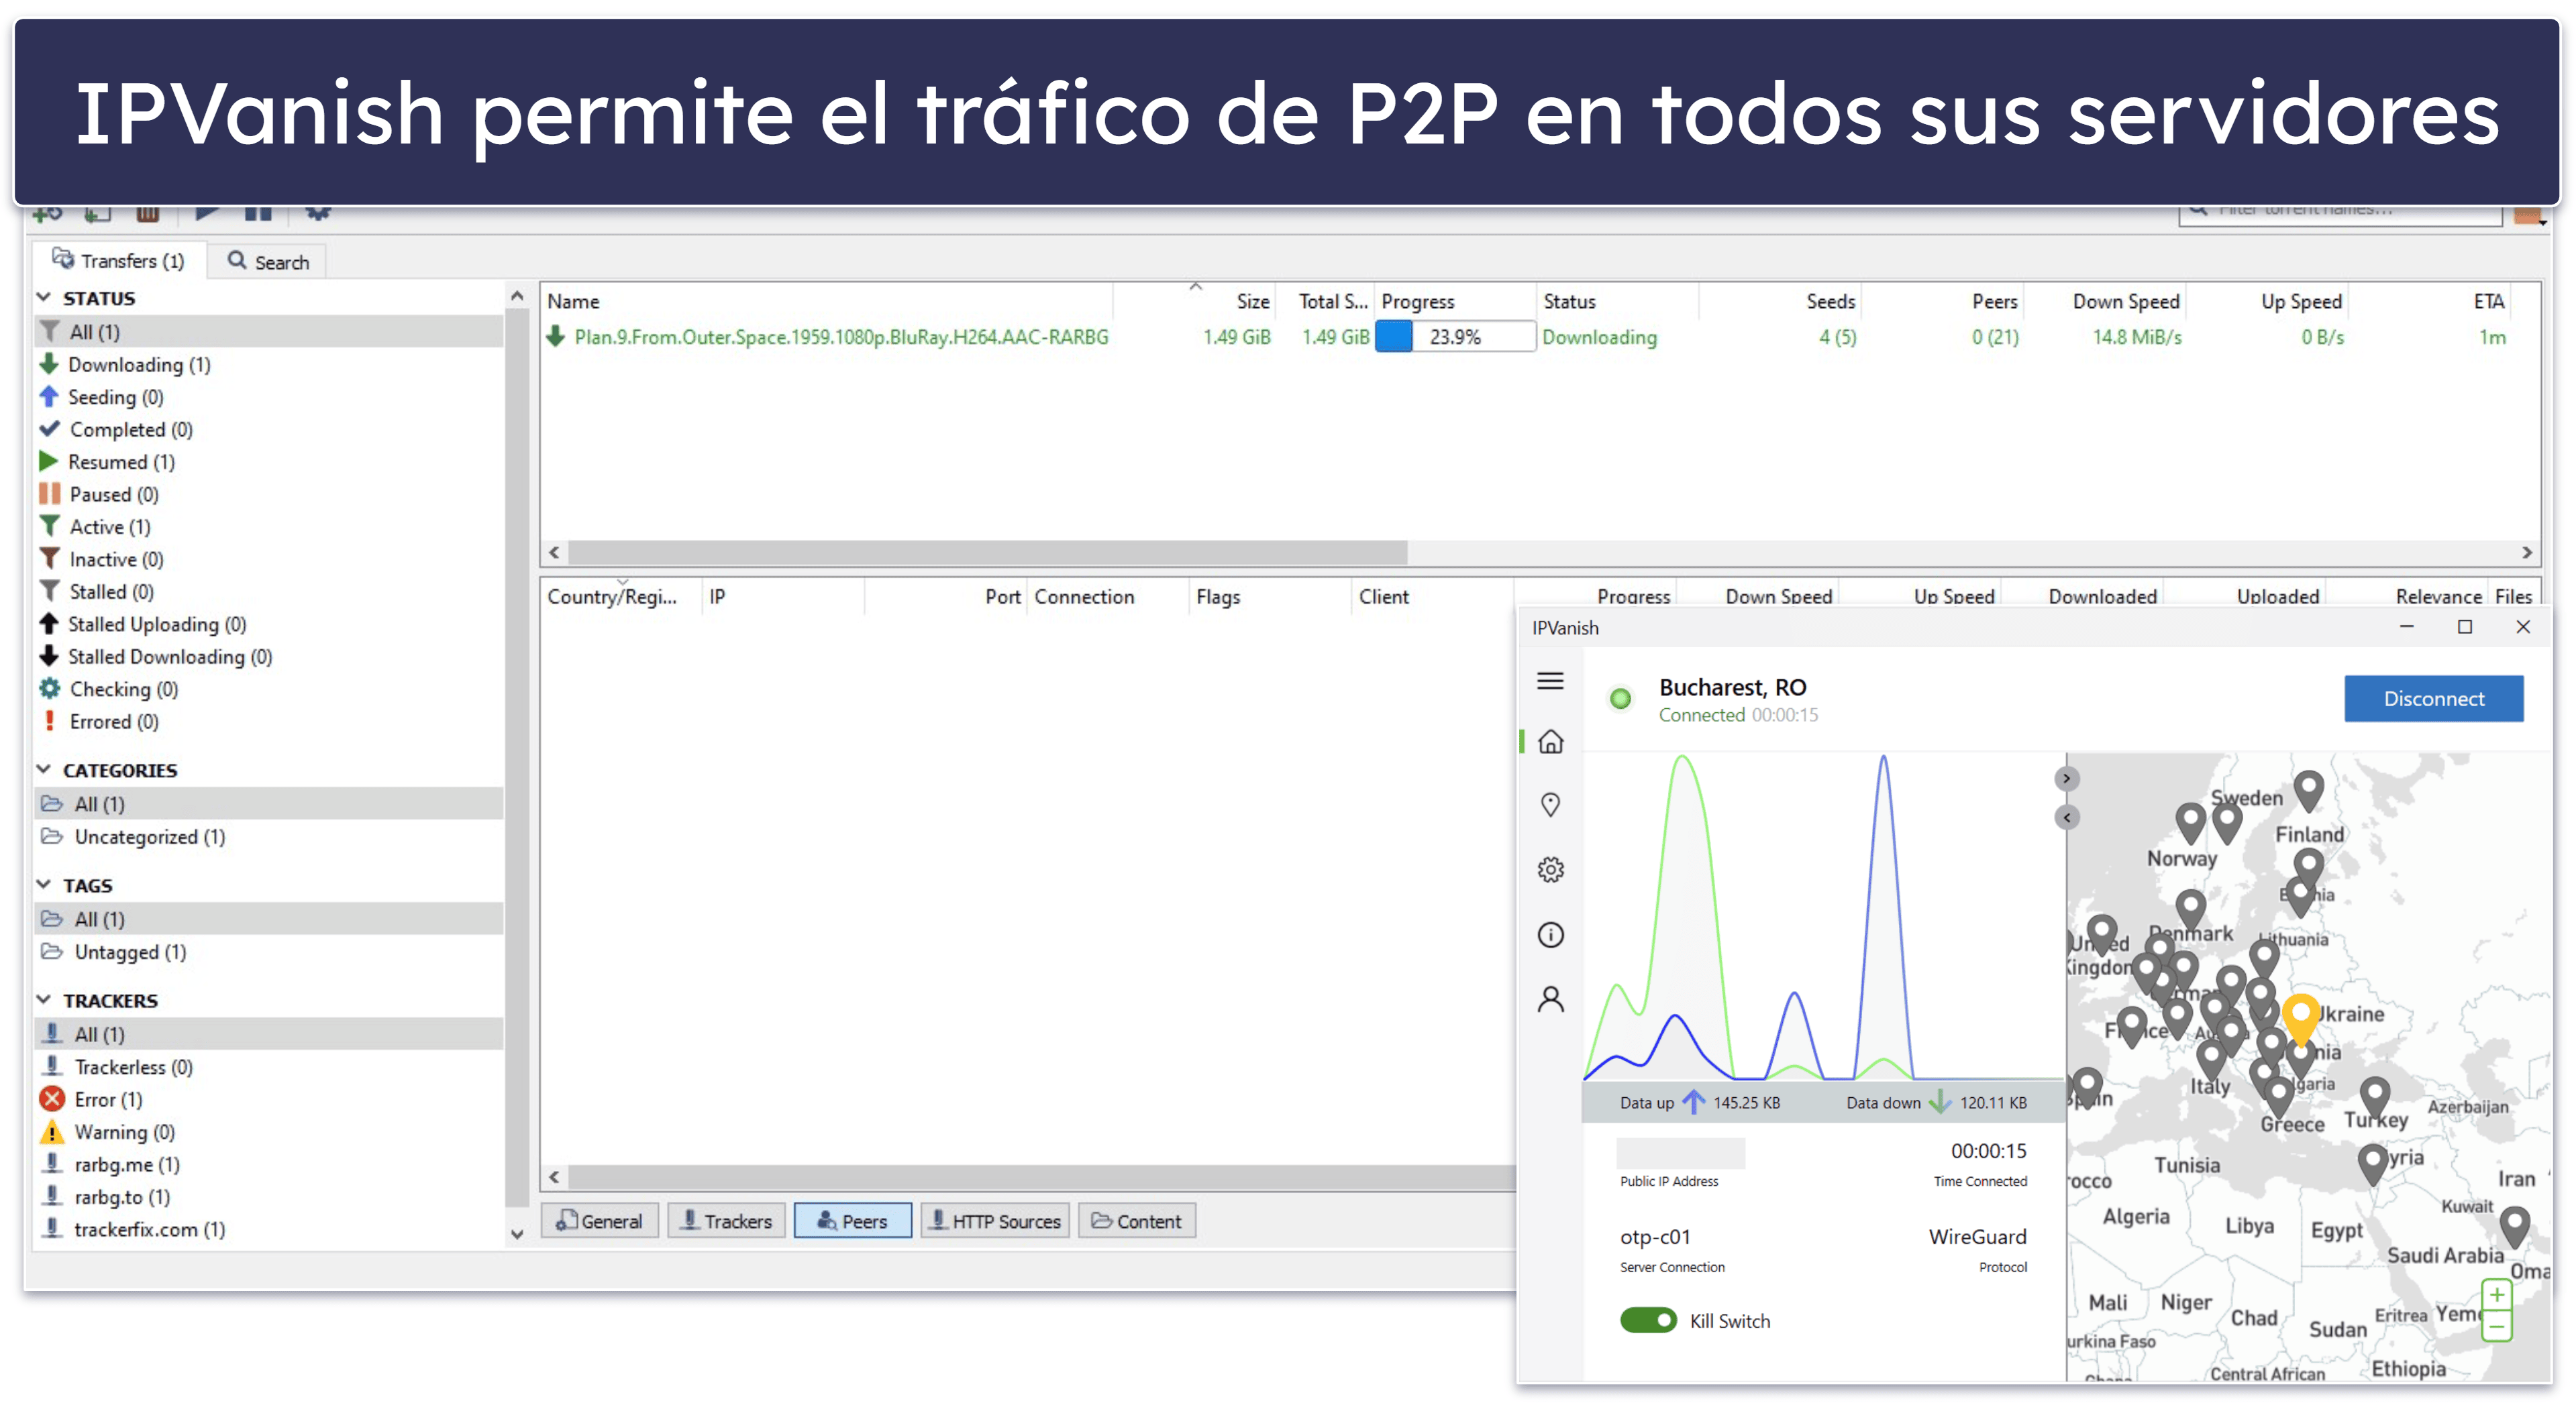
Task: Select Untagged (1) tag
Action: (268, 952)
